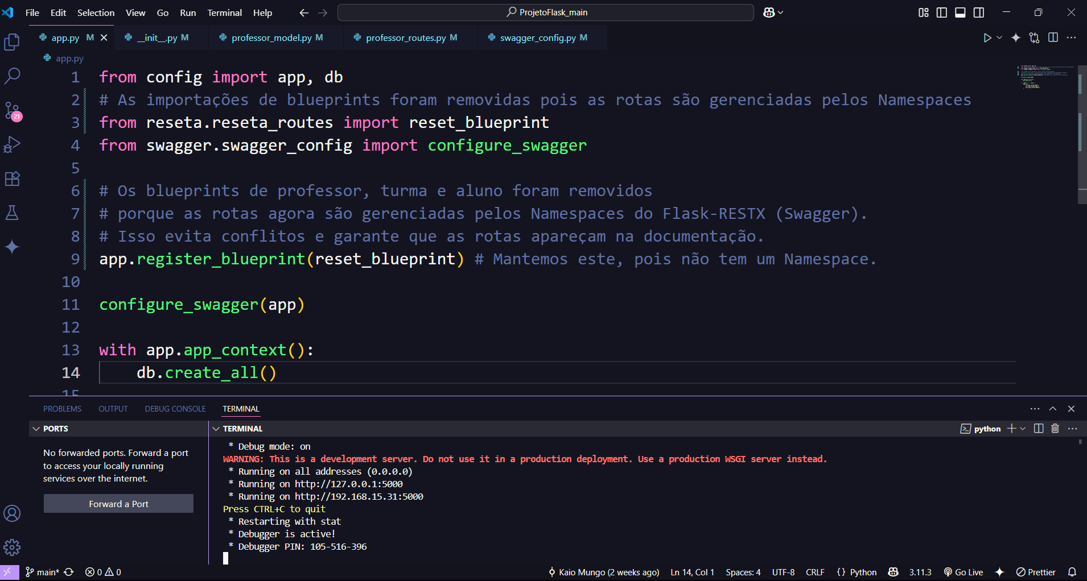Viewport: 1087px width, 581px height.
Task: Click the ProjetoFlask_main search box
Action: (546, 13)
